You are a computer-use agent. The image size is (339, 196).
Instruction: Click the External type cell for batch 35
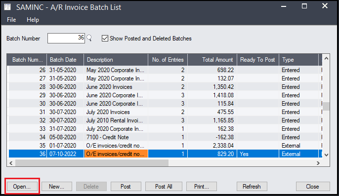click(x=299, y=146)
